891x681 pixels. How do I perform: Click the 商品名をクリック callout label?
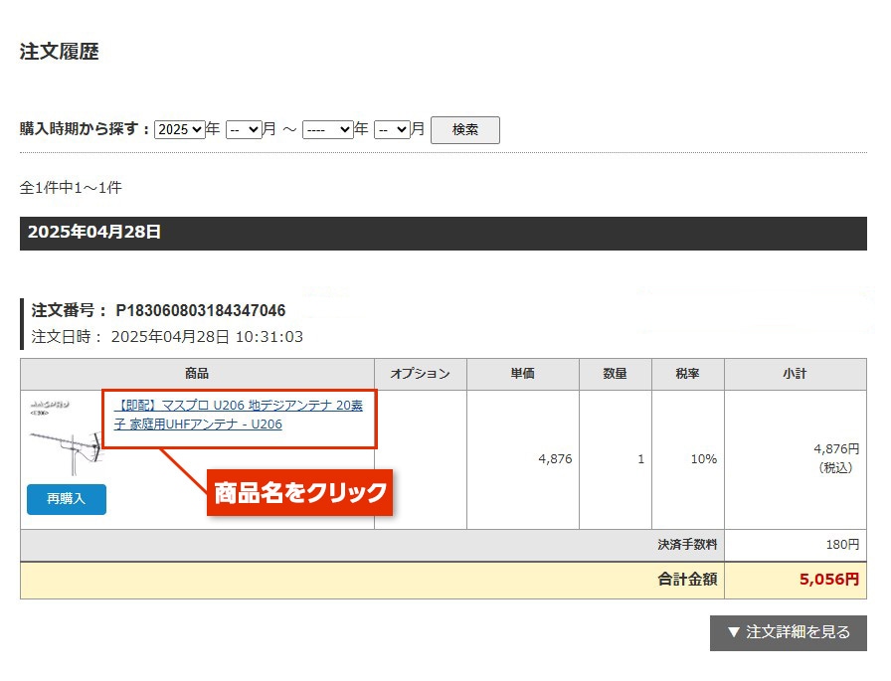299,492
